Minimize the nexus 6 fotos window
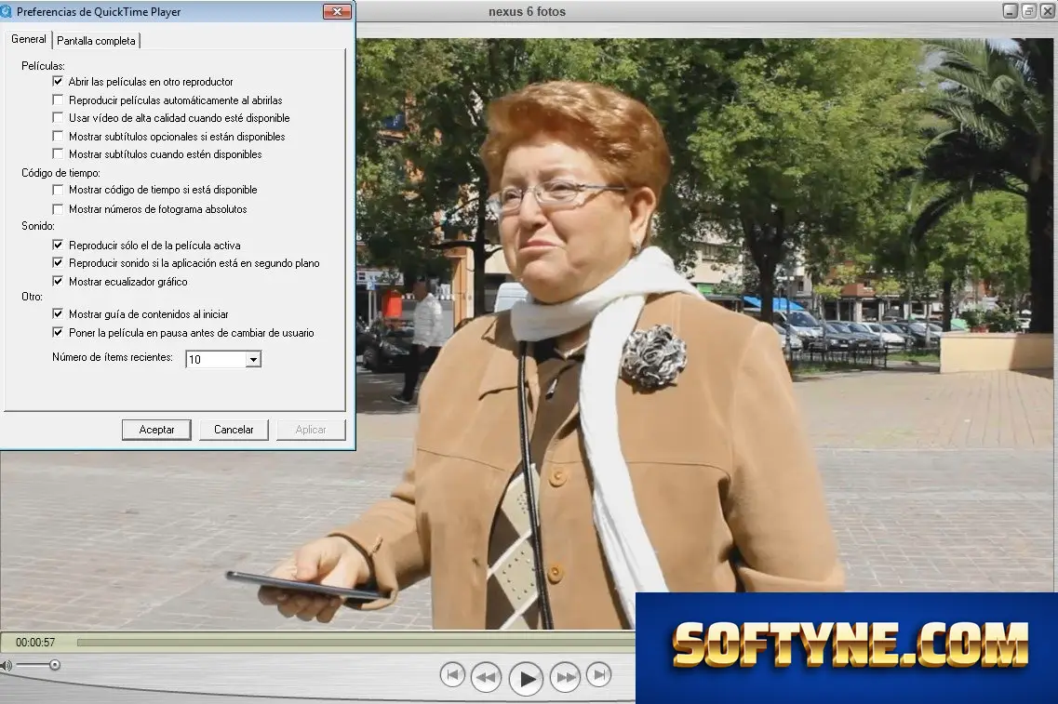This screenshot has height=704, width=1058. pyautogui.click(x=1011, y=11)
